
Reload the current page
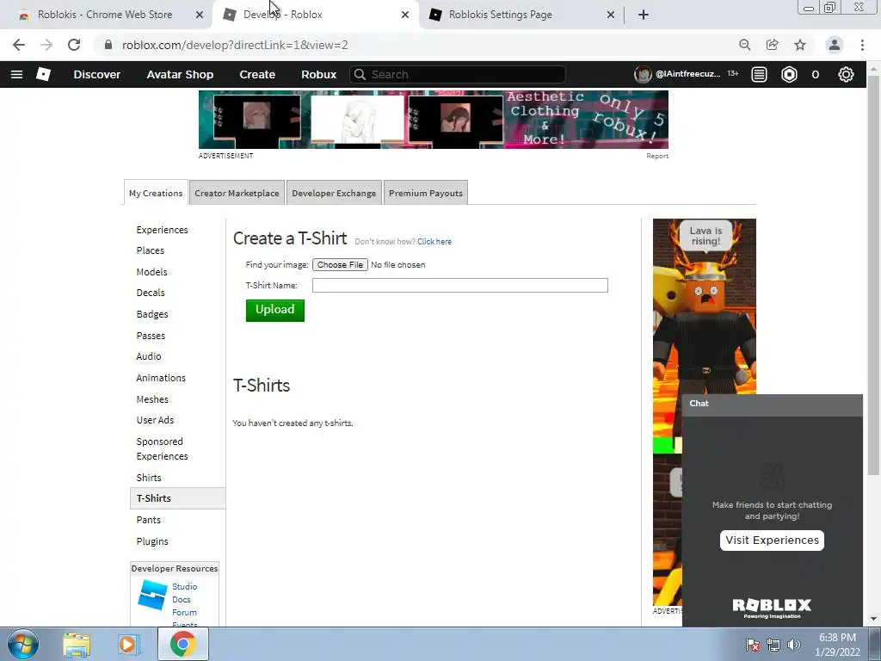(74, 45)
